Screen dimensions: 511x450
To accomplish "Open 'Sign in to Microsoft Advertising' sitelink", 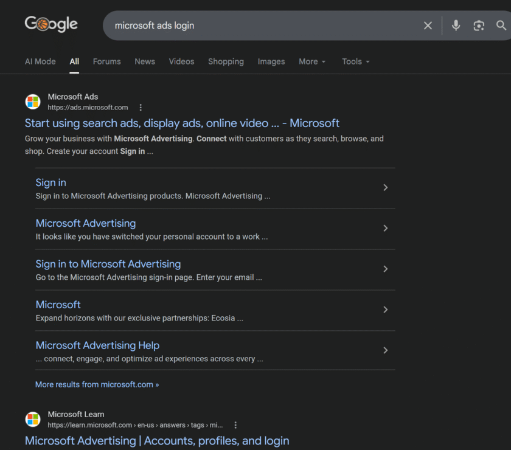I will click(108, 264).
